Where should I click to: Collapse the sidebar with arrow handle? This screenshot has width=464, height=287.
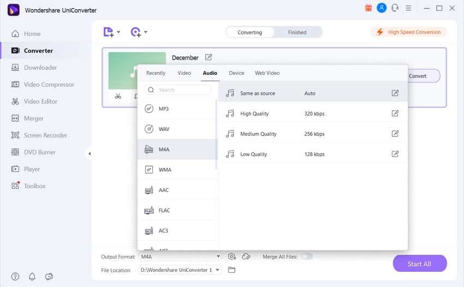point(90,153)
